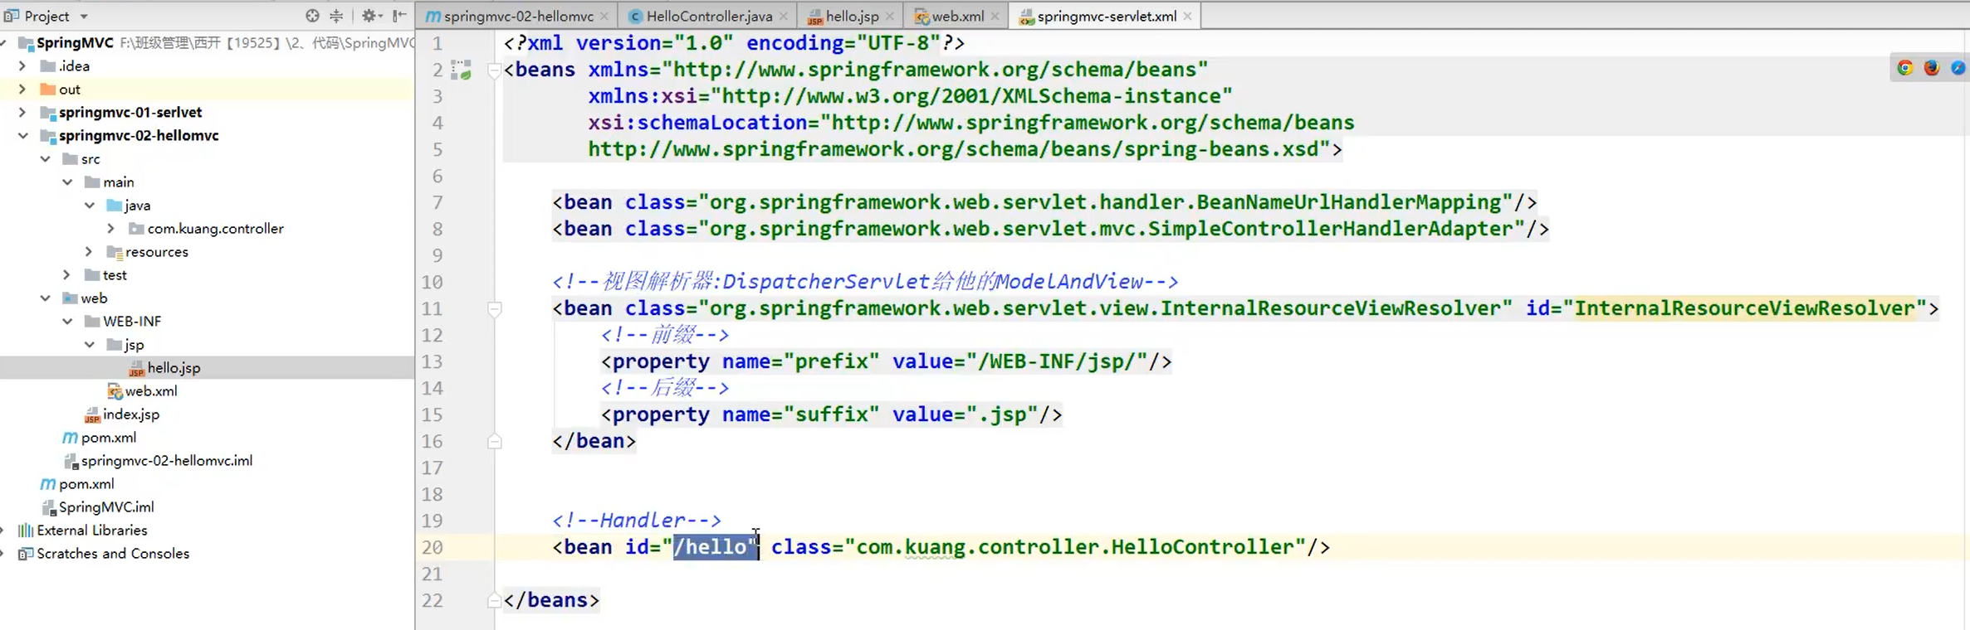Collapse the jsp folder arrow
Screen dimensions: 1970x630
click(x=90, y=345)
